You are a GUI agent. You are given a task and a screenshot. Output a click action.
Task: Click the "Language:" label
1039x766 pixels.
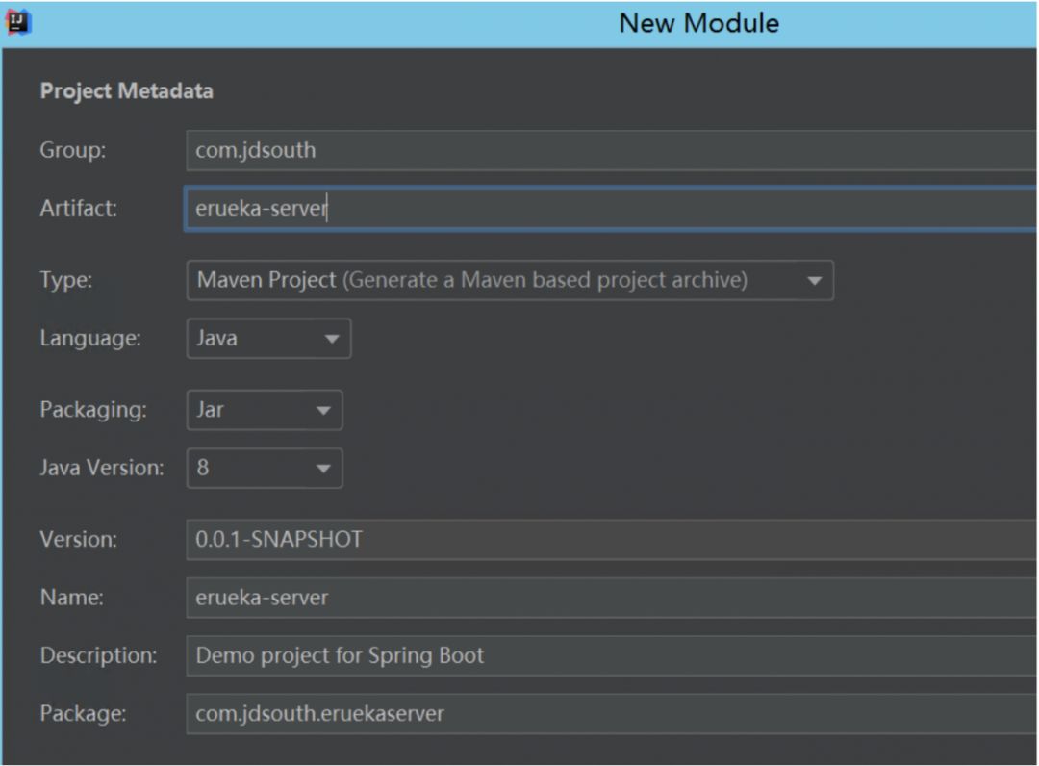click(90, 339)
